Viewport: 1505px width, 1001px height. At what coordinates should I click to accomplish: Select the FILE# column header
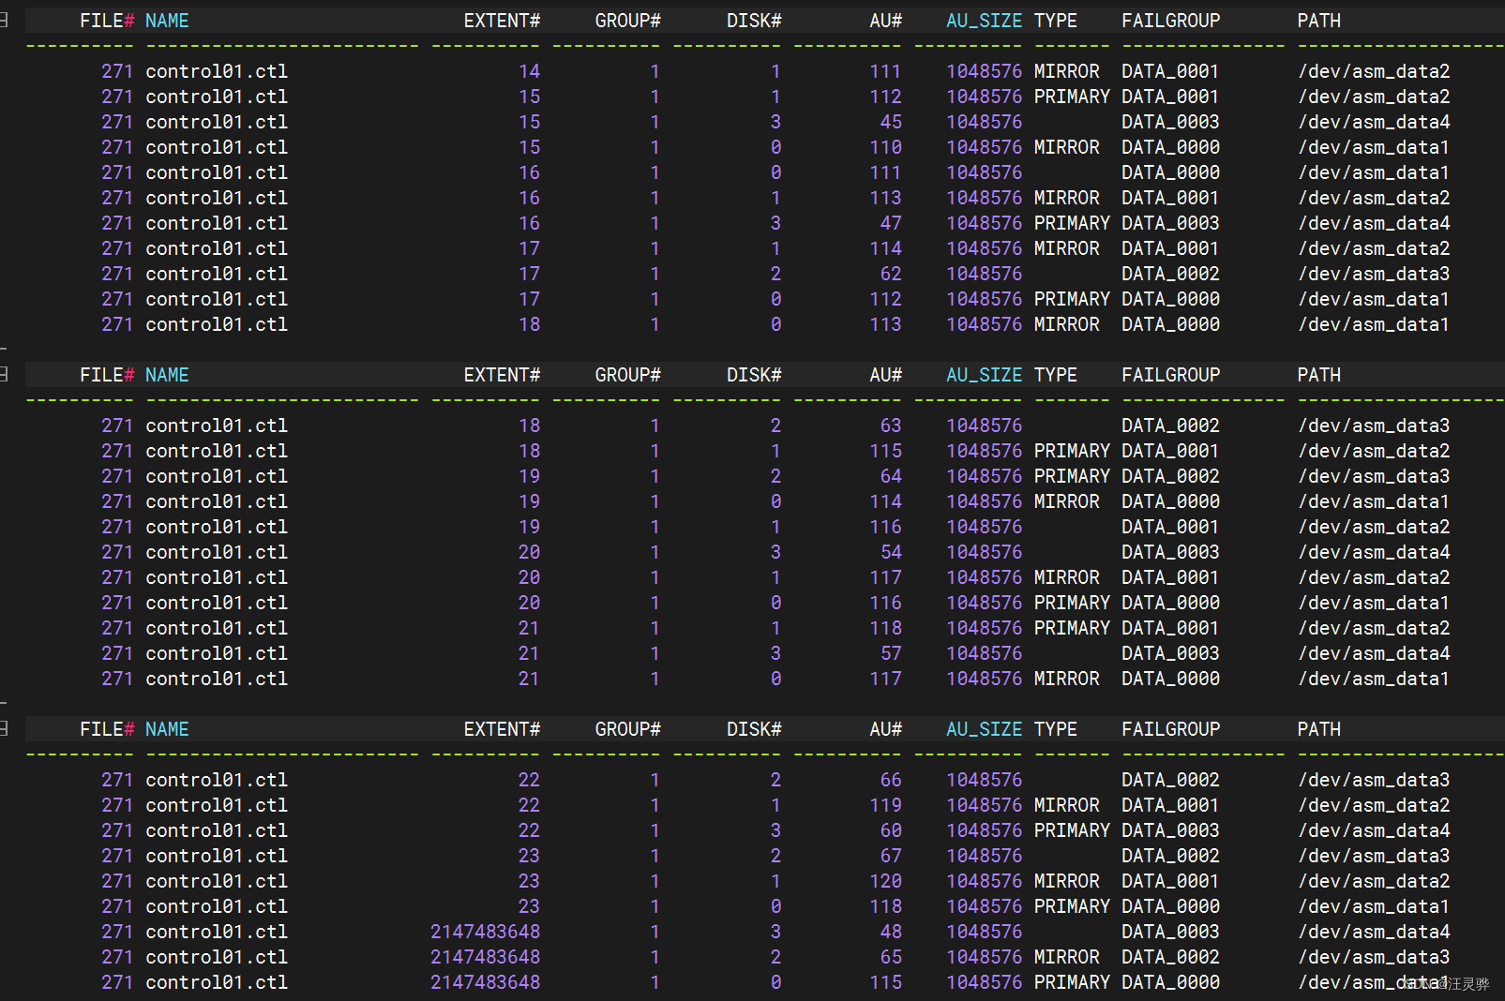[x=103, y=20]
